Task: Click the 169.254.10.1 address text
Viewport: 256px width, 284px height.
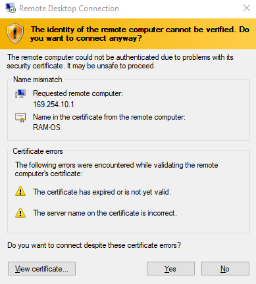Action: tap(53, 105)
